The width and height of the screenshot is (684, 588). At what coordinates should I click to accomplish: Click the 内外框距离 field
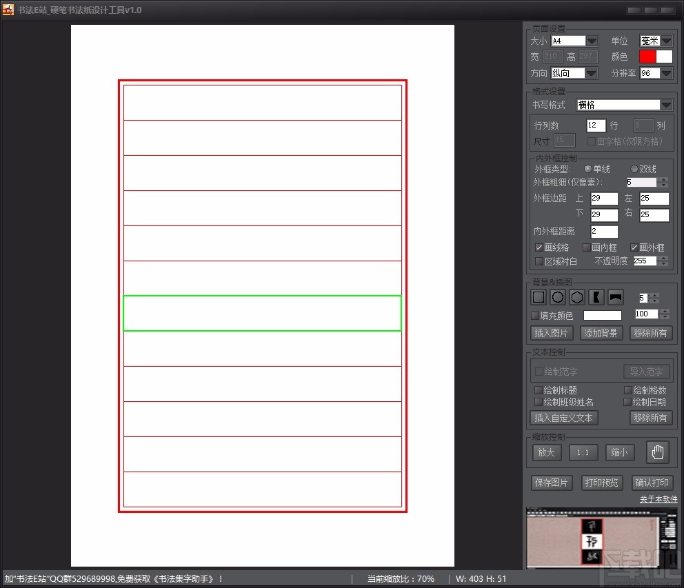click(604, 232)
